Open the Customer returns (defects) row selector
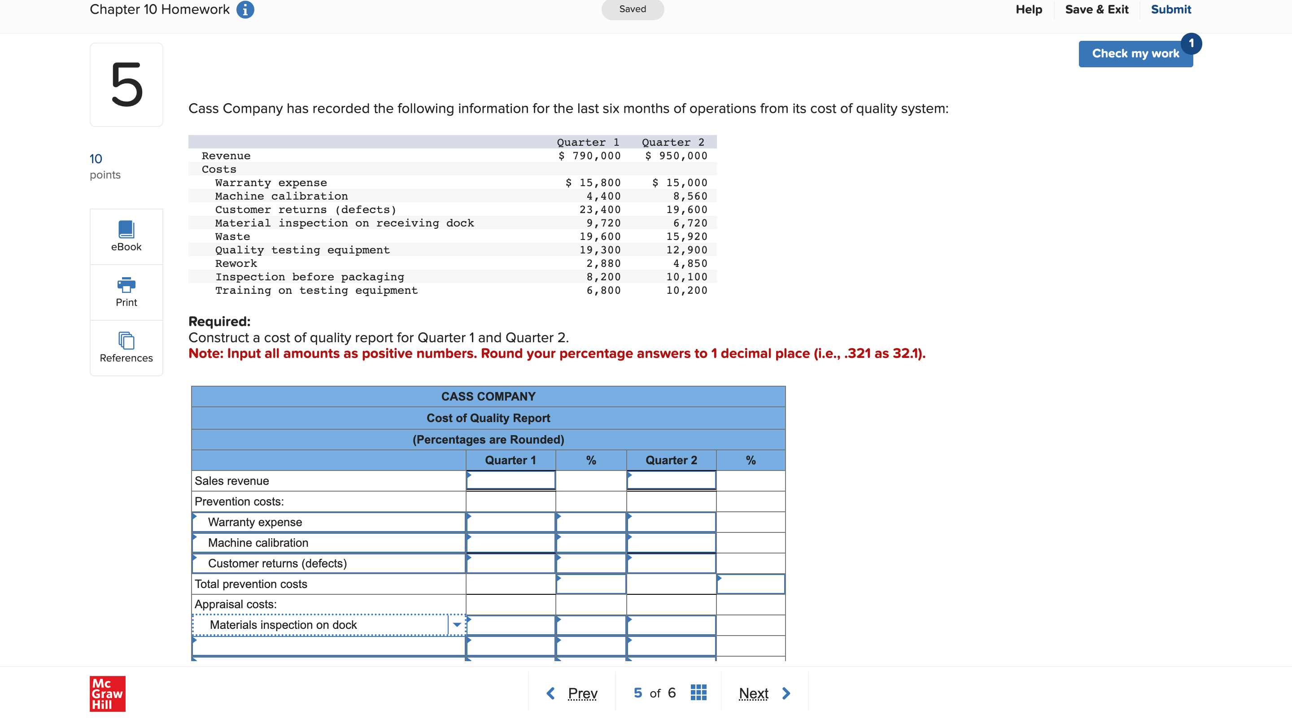Image resolution: width=1292 pixels, height=719 pixels. click(x=329, y=563)
